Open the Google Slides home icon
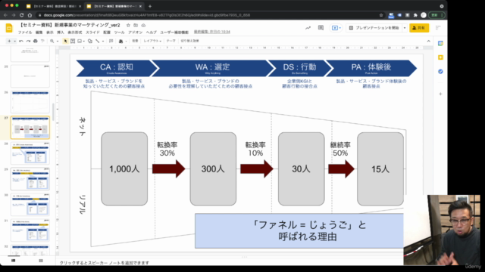 [x=9, y=28]
